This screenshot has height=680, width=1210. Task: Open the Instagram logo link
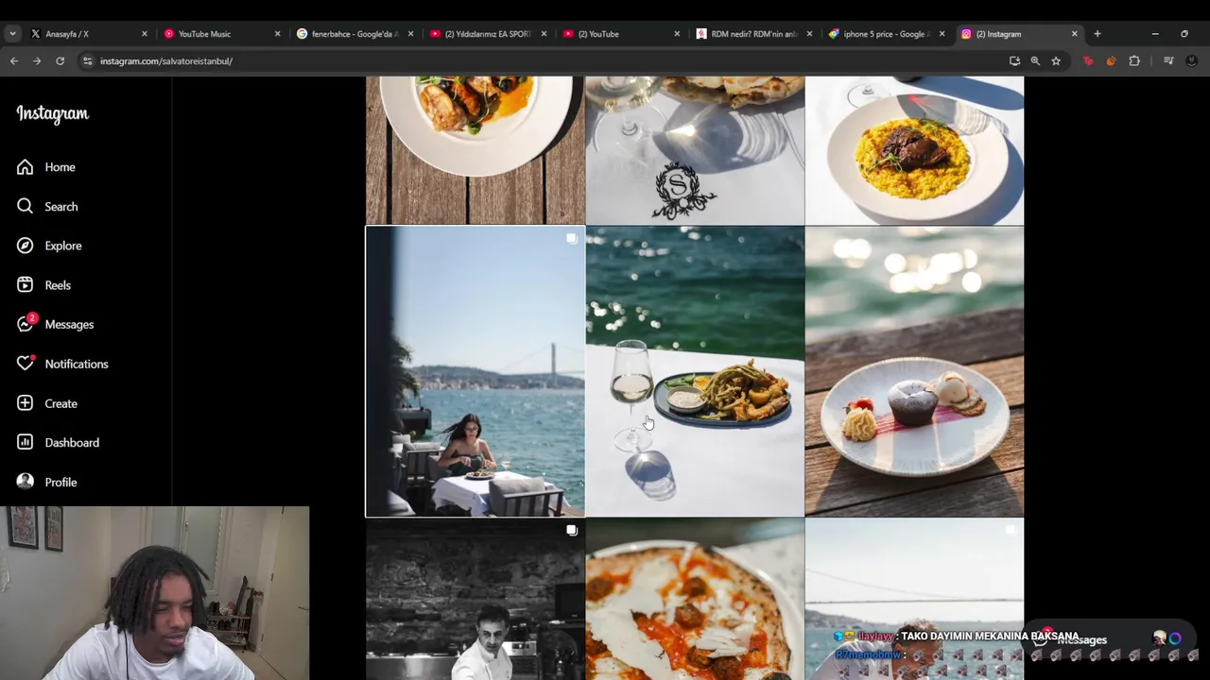coord(53,113)
